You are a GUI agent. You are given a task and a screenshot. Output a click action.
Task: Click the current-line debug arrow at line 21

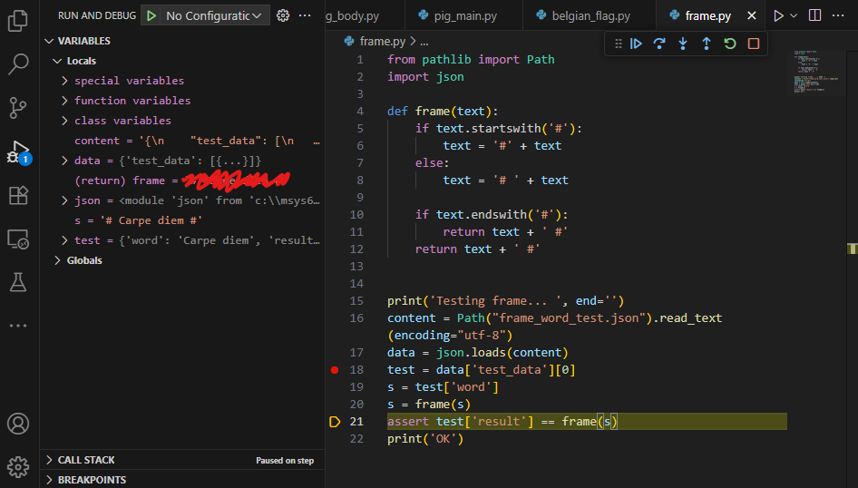[335, 422]
